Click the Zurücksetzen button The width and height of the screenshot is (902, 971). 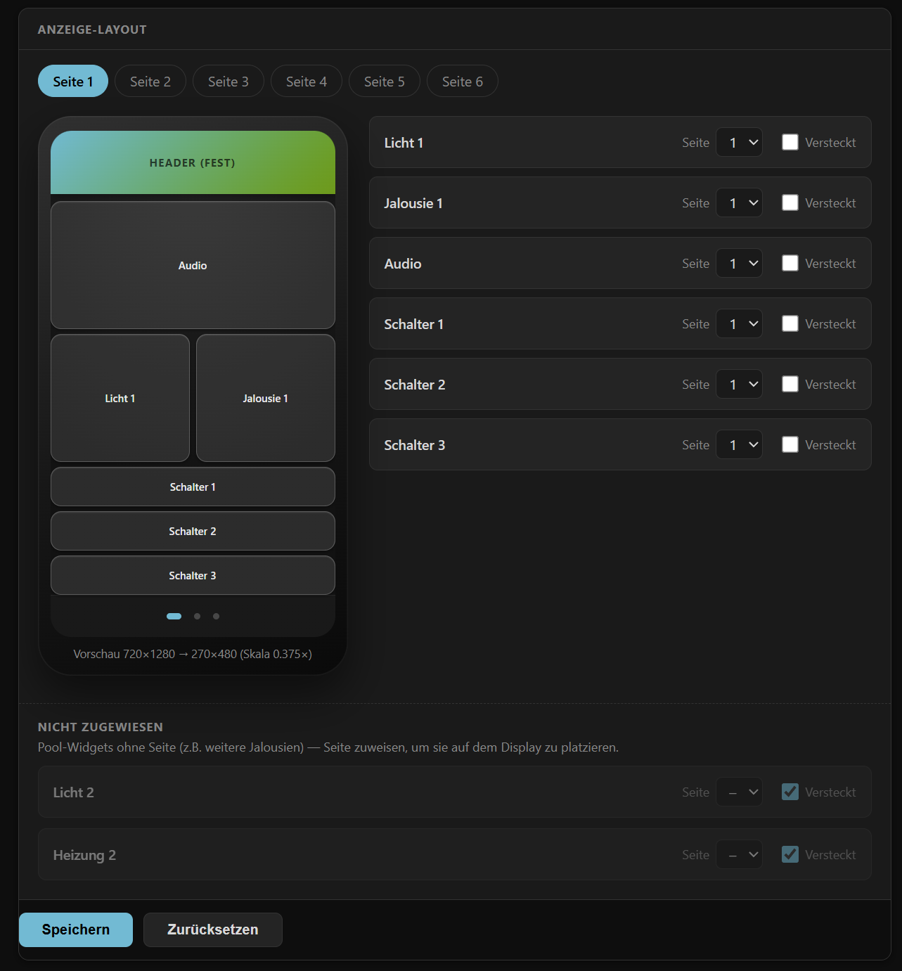(x=213, y=930)
